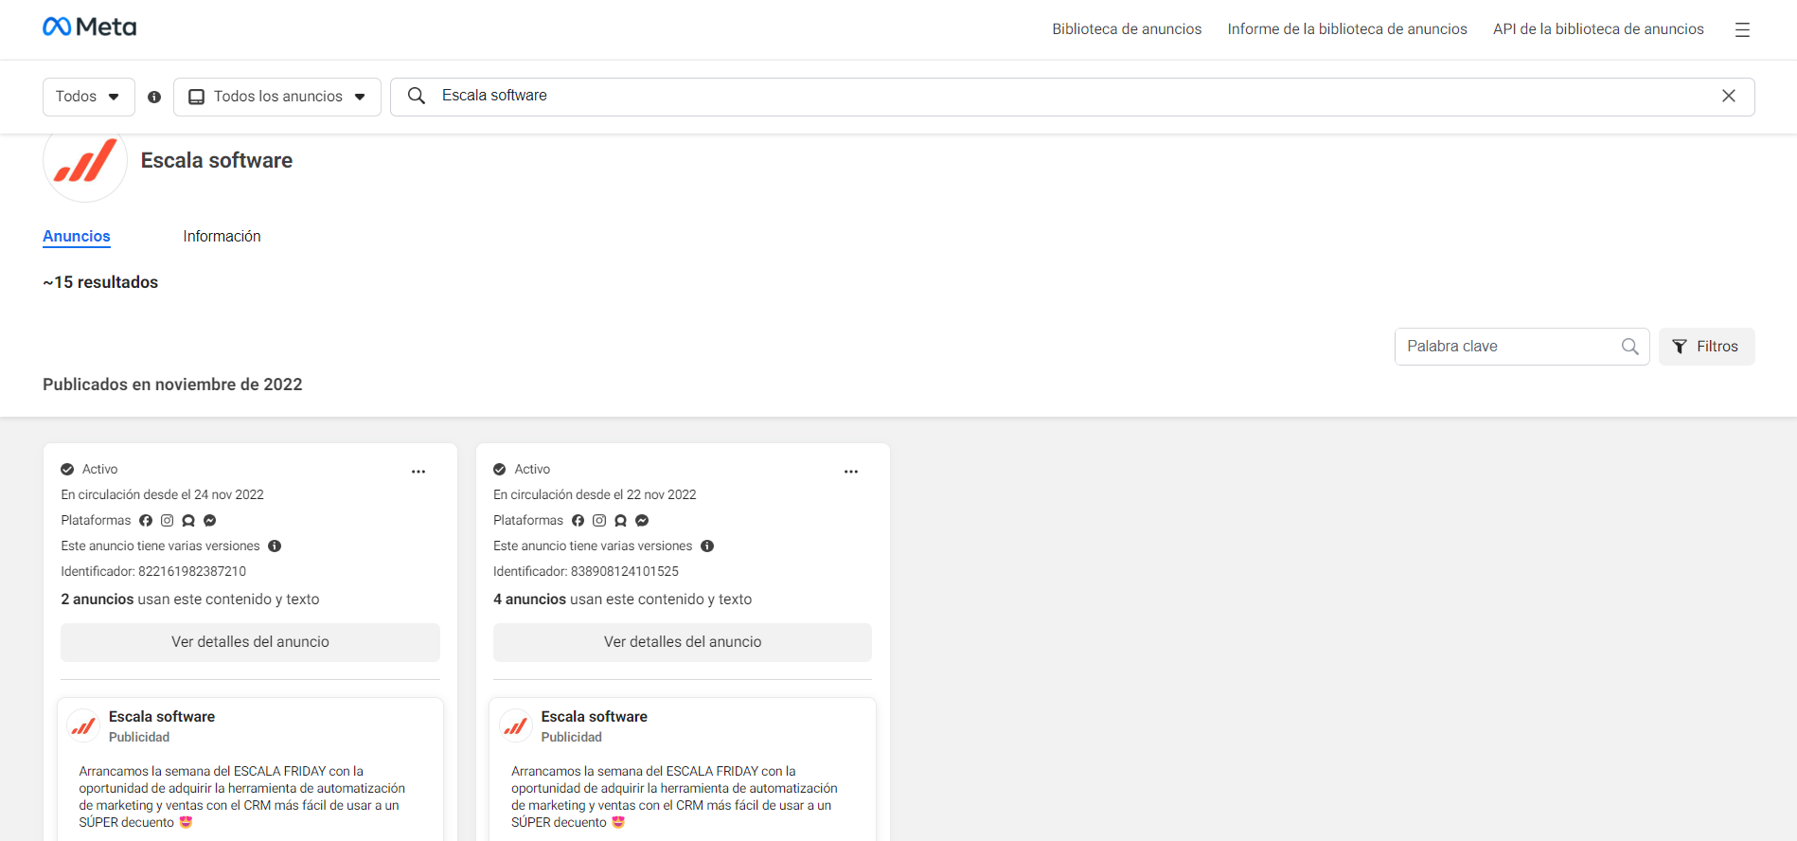This screenshot has height=841, width=1797.
Task: Open Informe de la biblioteca de anuncios
Action: coord(1347,29)
